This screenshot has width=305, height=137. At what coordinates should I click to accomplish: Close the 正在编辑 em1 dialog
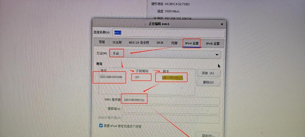[x=222, y=24]
